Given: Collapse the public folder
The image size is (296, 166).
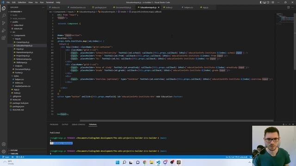Looking at the screenshot, I should [15, 22].
